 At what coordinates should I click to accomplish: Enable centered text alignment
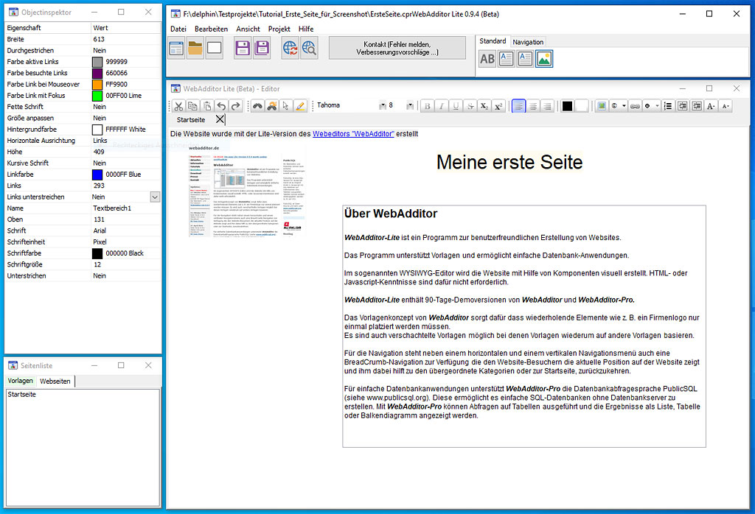coord(533,106)
